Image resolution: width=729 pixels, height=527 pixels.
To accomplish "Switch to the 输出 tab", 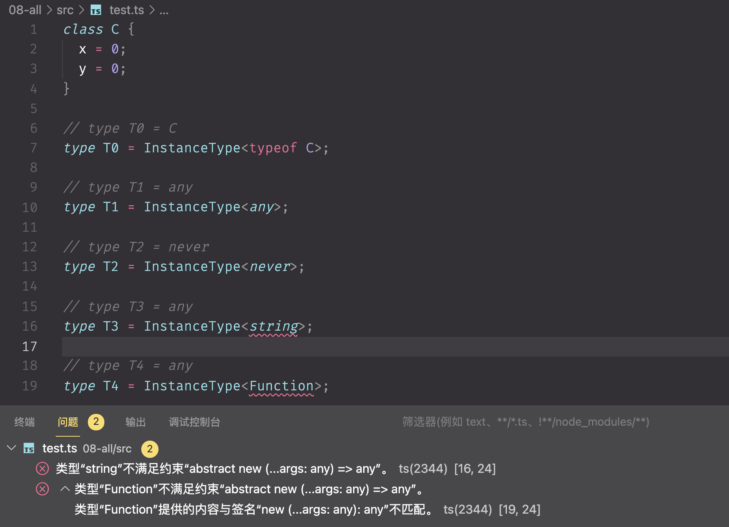I will [136, 422].
